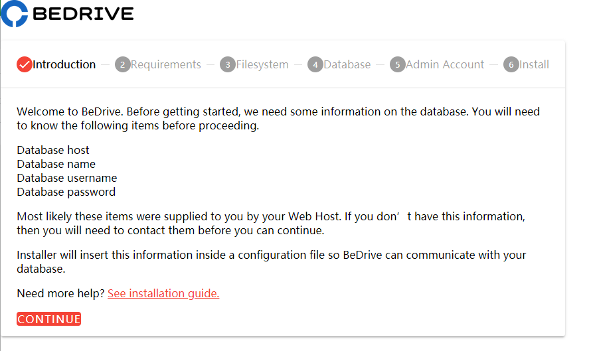Select the step 5 circle icon
The width and height of the screenshot is (591, 351).
[x=398, y=65]
